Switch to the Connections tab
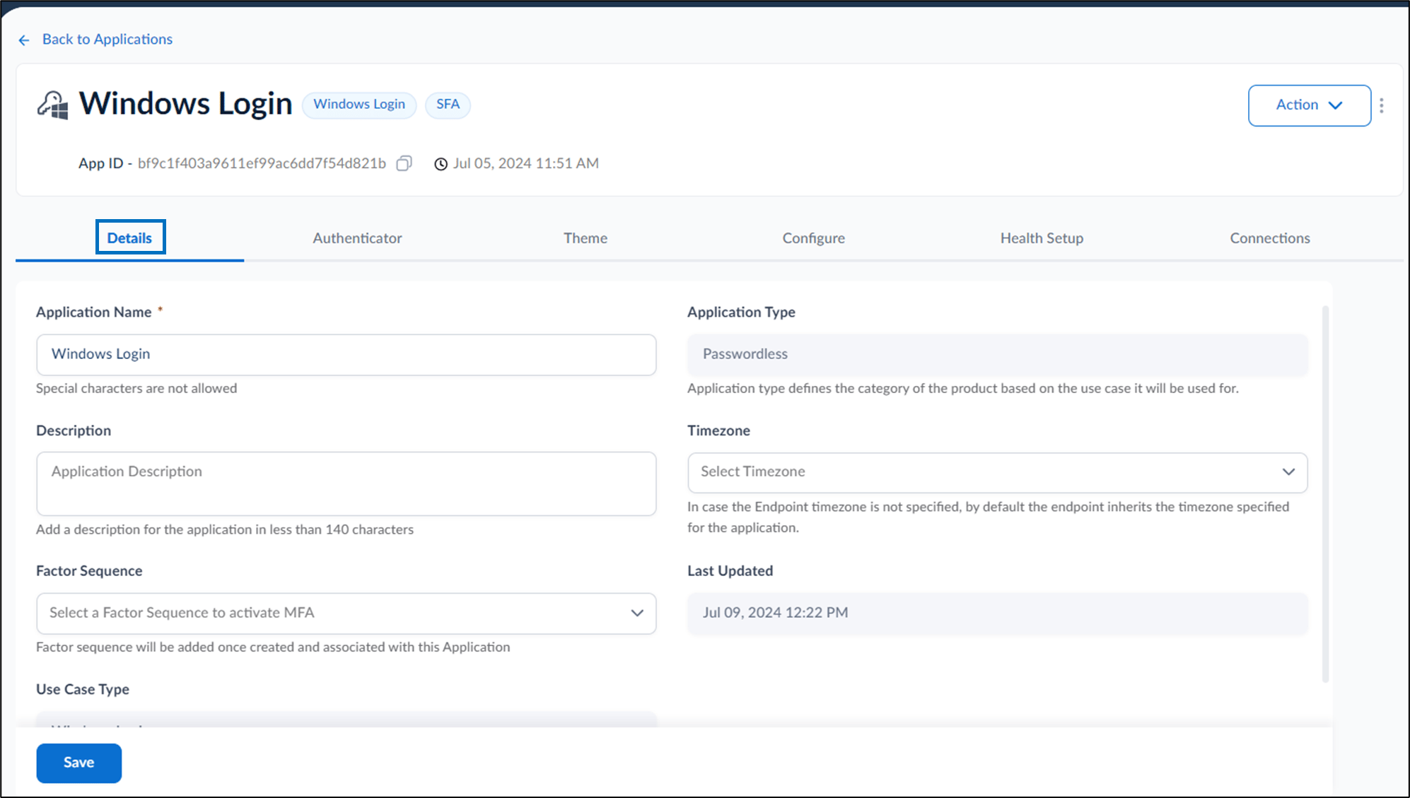 point(1270,238)
